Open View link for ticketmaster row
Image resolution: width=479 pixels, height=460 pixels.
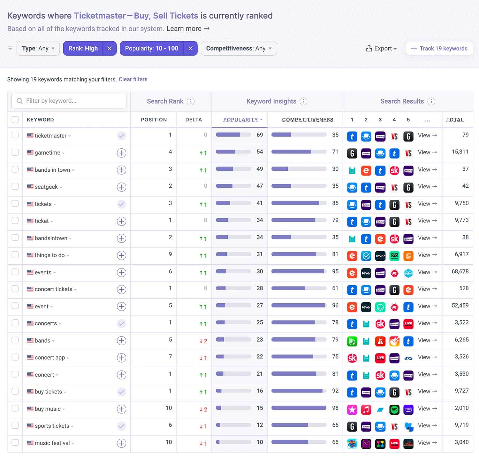(x=427, y=136)
